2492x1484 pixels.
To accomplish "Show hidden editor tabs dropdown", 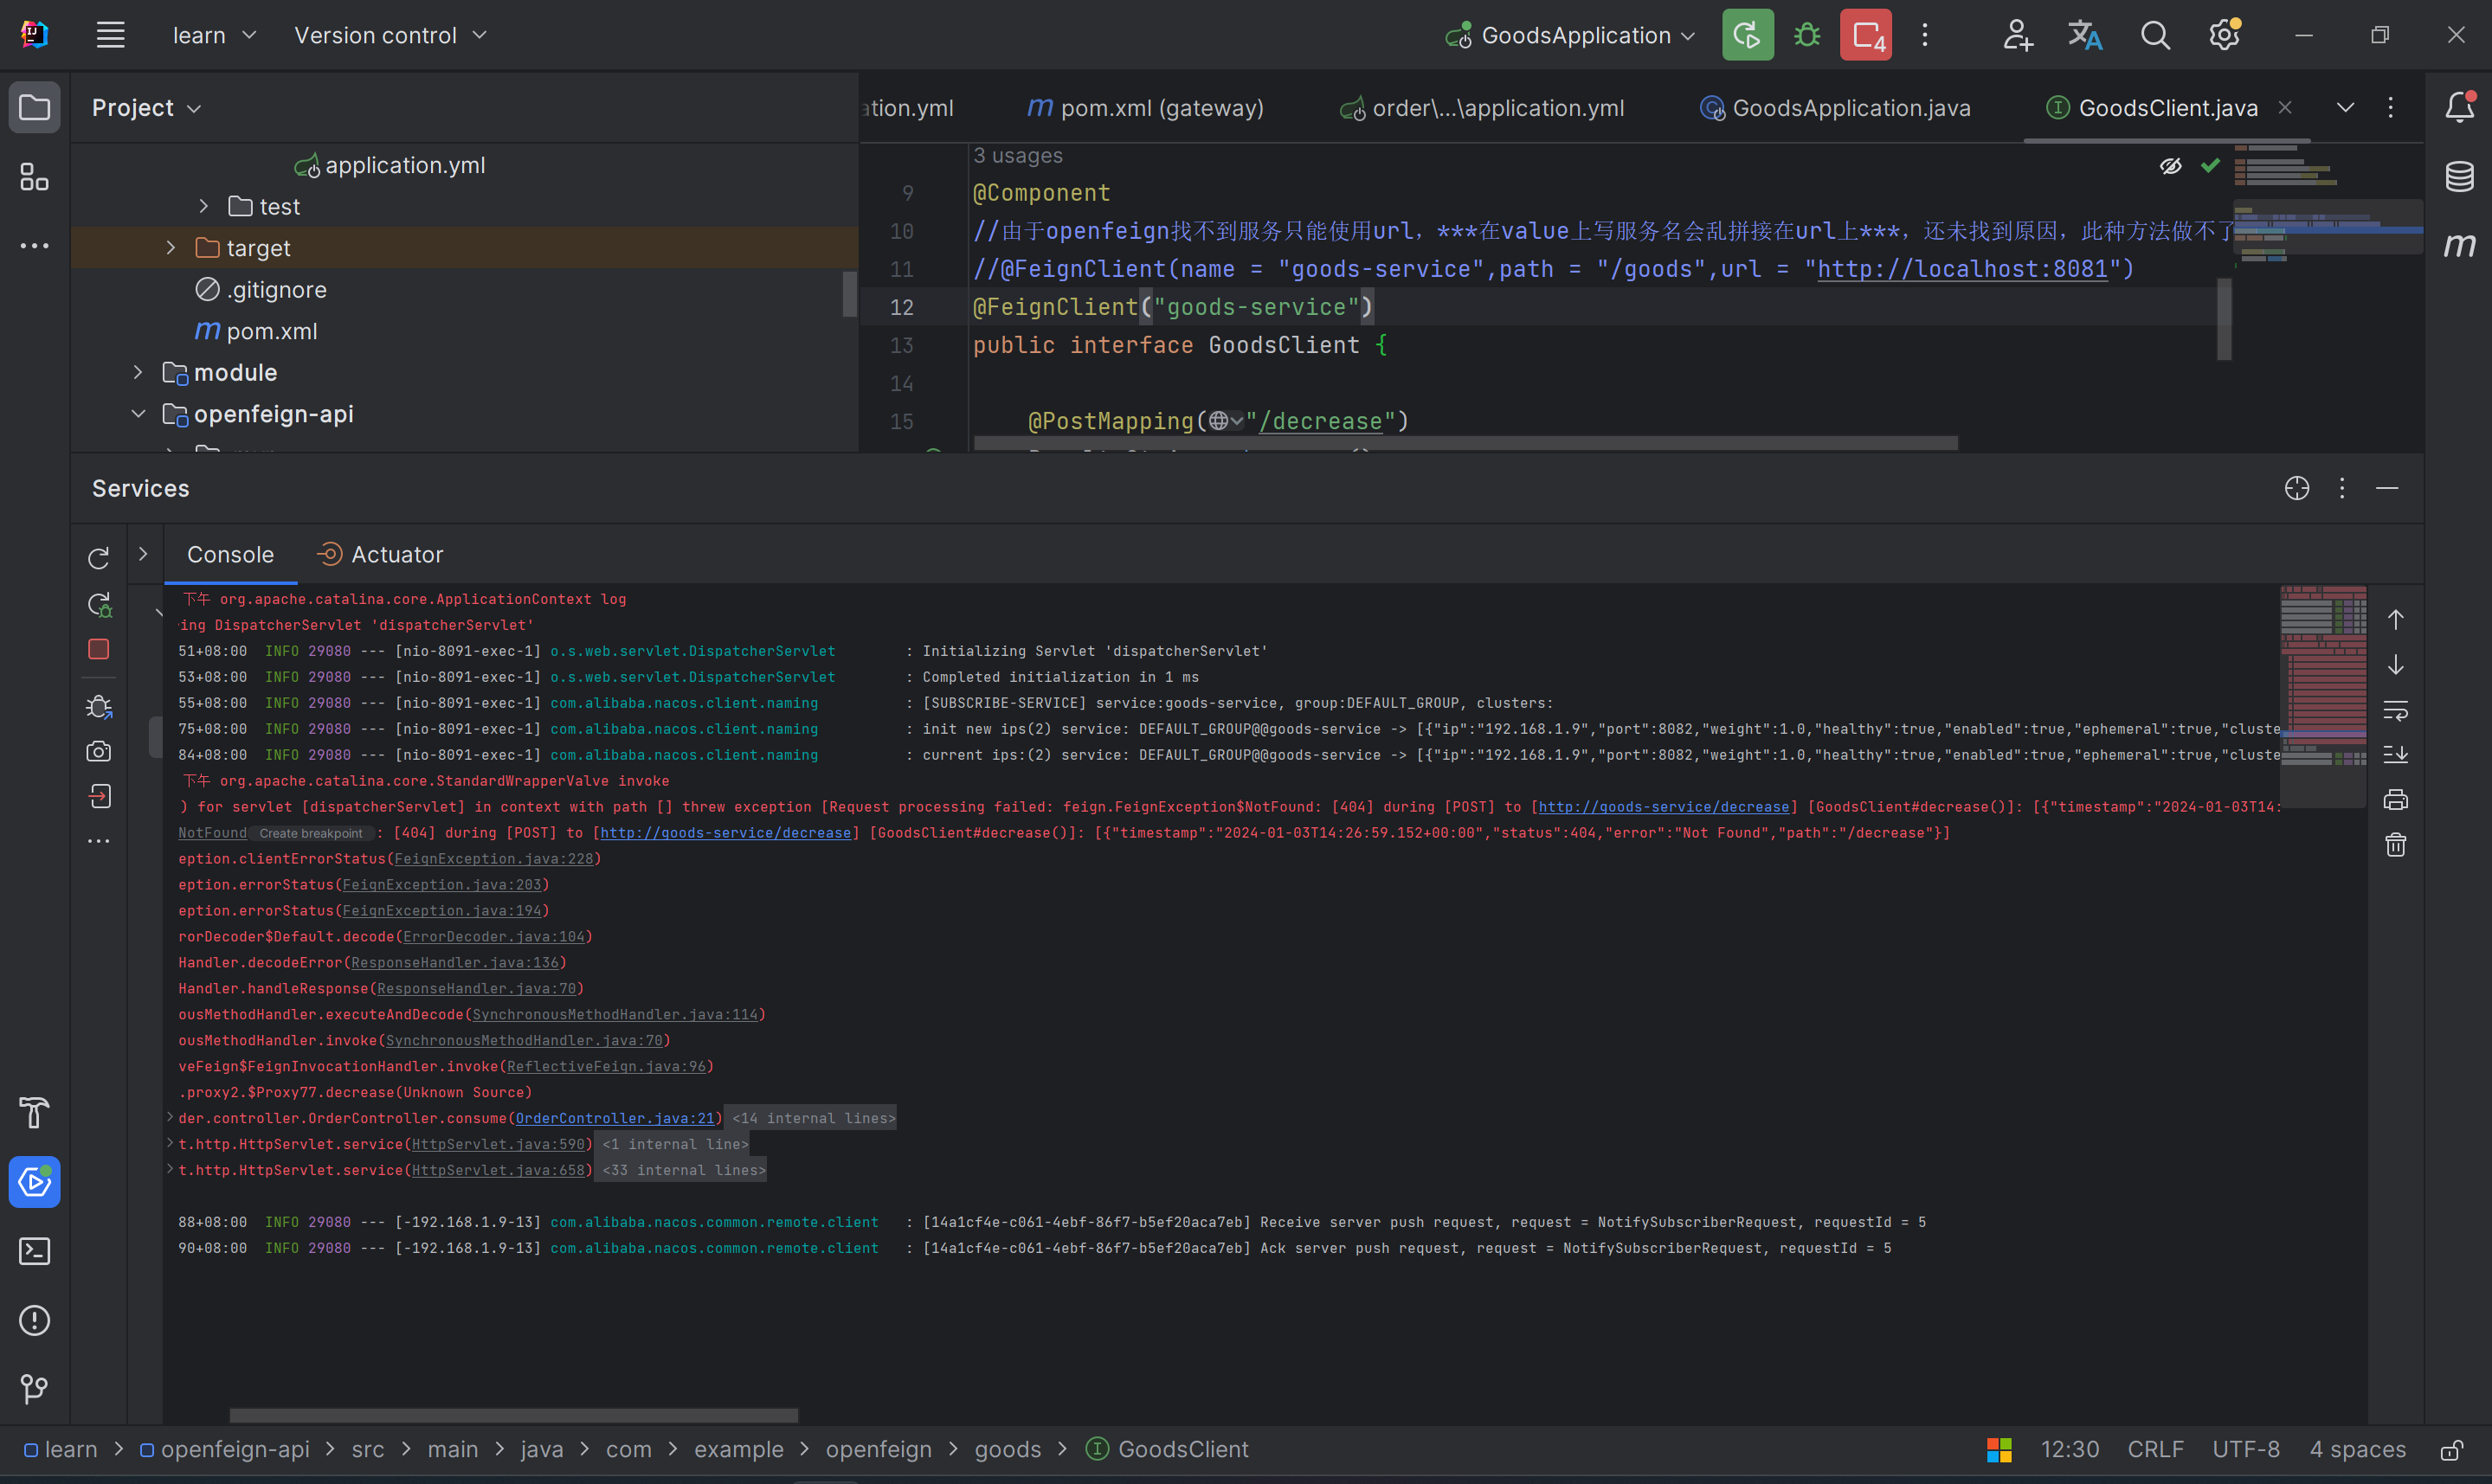I will pos(2345,107).
